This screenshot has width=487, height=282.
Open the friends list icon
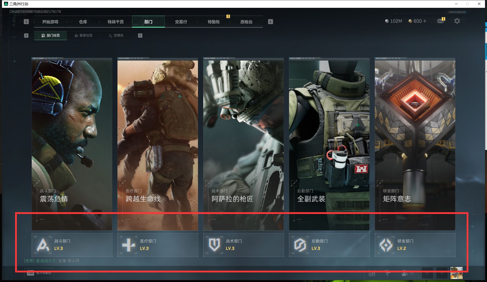click(x=405, y=273)
